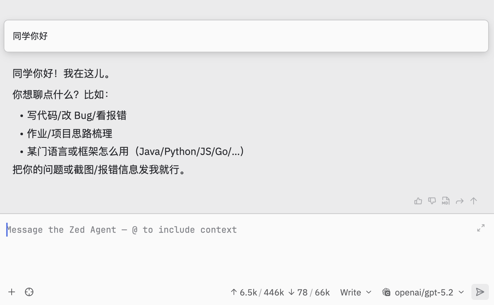The width and height of the screenshot is (494, 305).
Task: Click the forward arrow icon below response
Action: click(x=459, y=201)
